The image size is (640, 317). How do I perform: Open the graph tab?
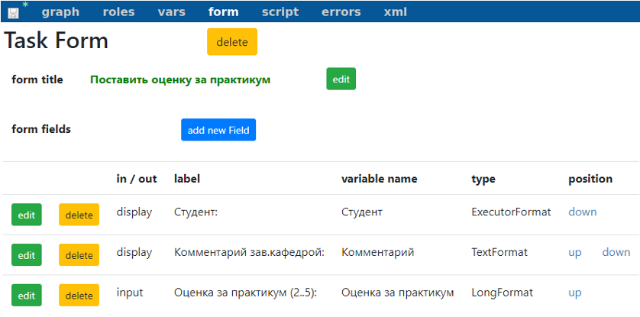click(x=60, y=11)
